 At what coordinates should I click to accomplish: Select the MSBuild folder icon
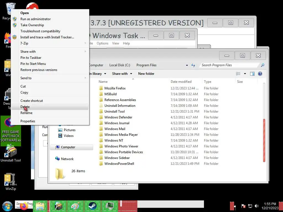(x=101, y=94)
